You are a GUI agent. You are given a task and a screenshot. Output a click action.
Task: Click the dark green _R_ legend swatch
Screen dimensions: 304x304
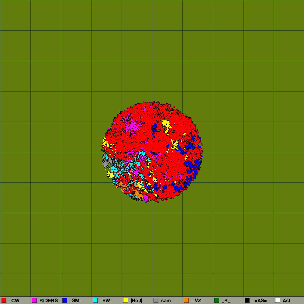[x=217, y=300]
